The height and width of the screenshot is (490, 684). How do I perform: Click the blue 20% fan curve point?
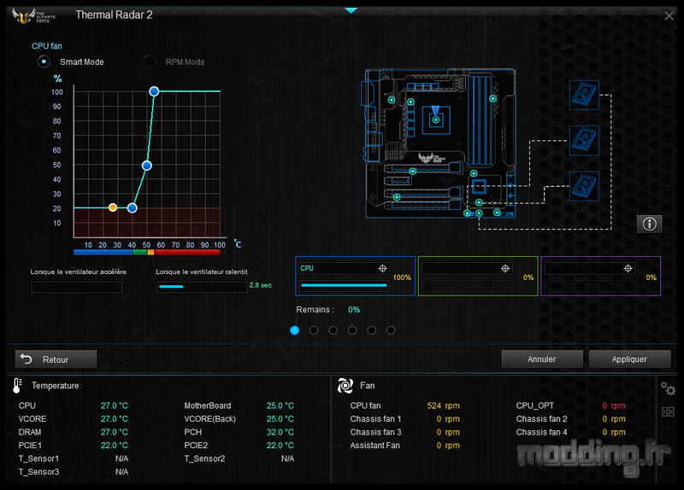click(133, 208)
